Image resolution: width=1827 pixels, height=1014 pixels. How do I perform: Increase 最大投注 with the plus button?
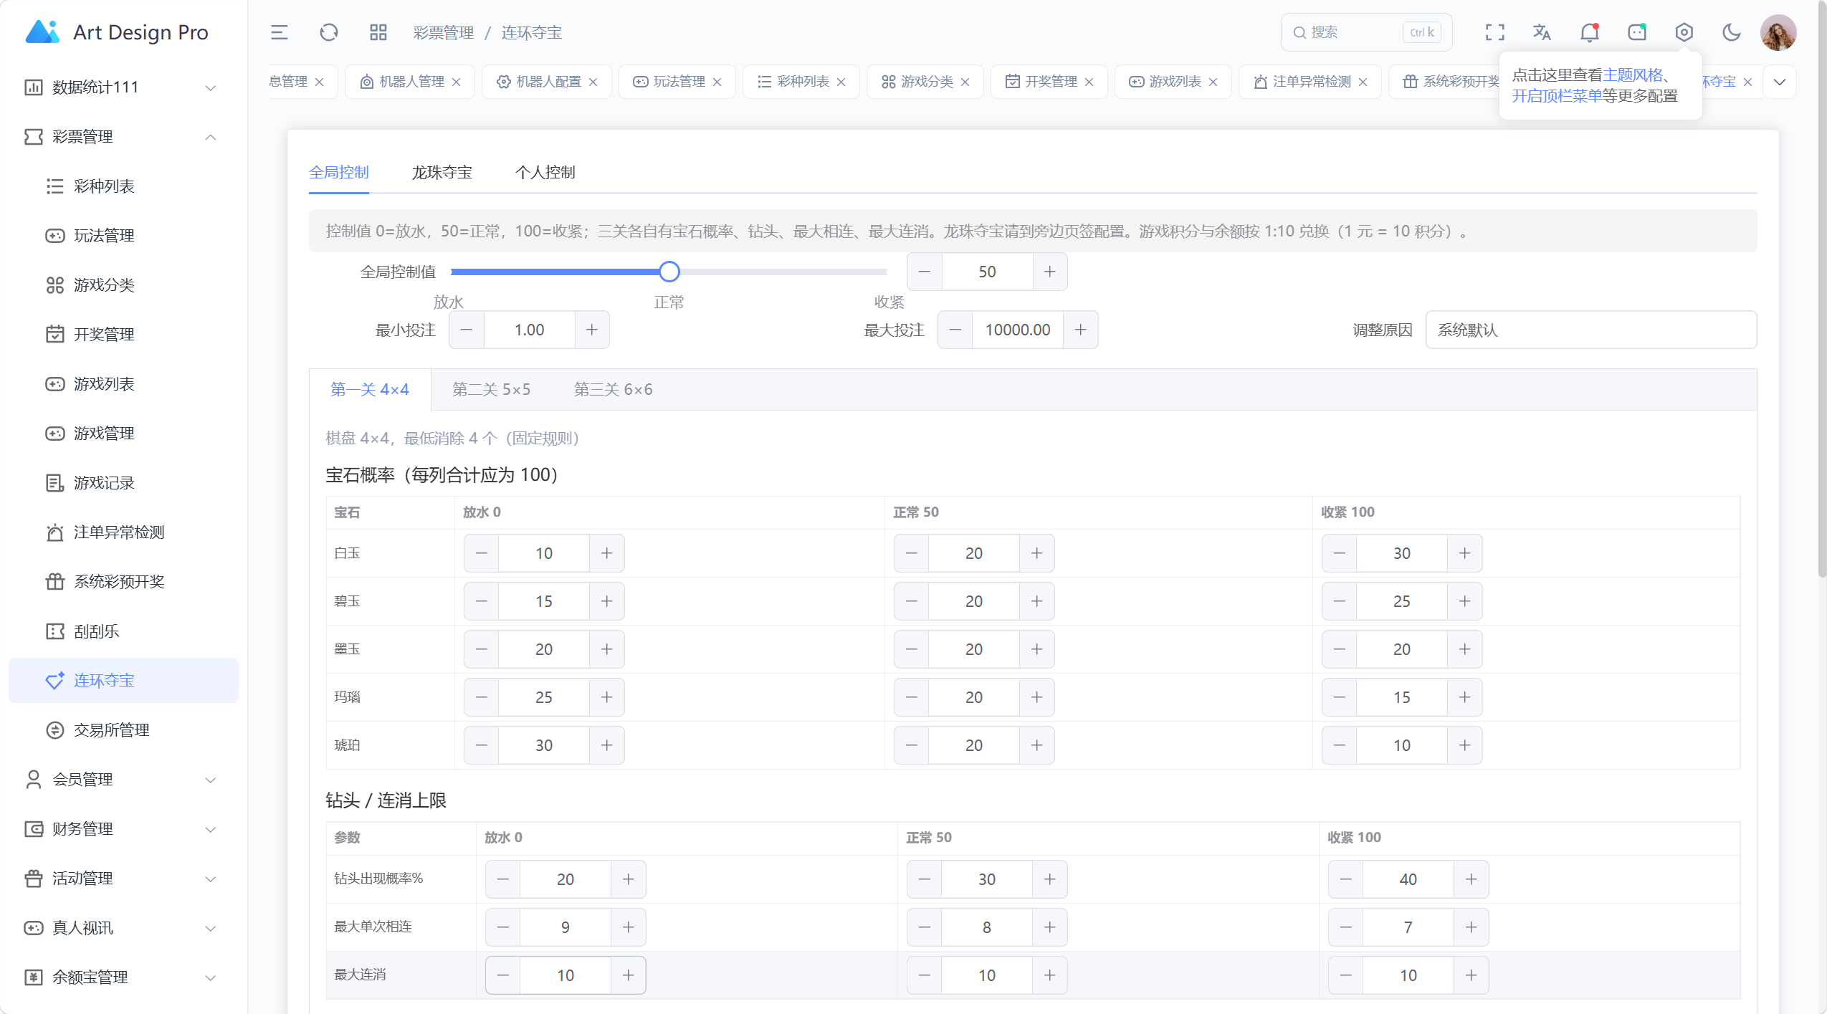point(1080,330)
